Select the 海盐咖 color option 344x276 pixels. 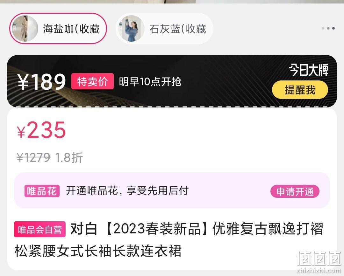(58, 29)
